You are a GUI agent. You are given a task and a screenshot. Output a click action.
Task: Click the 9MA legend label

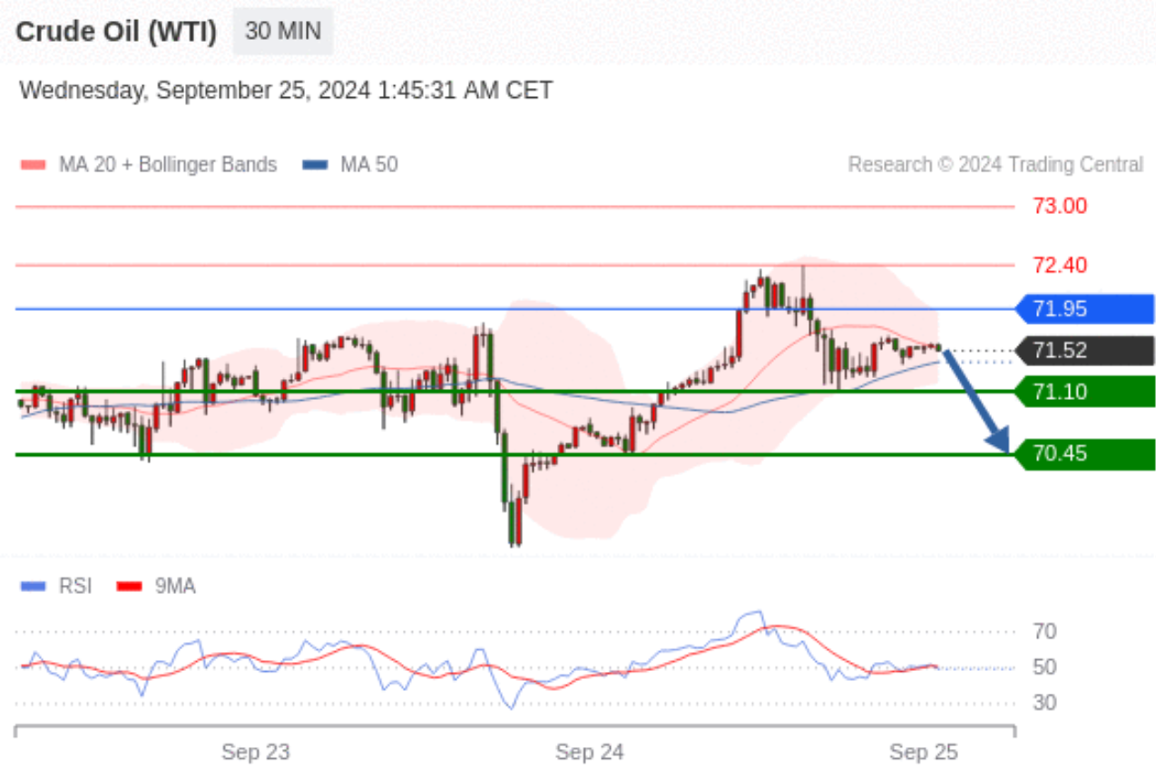(175, 587)
